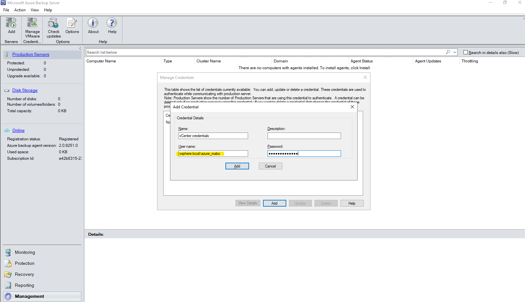Click the Production Servers server icon
Screen dimensions: 525x302
point(7,55)
